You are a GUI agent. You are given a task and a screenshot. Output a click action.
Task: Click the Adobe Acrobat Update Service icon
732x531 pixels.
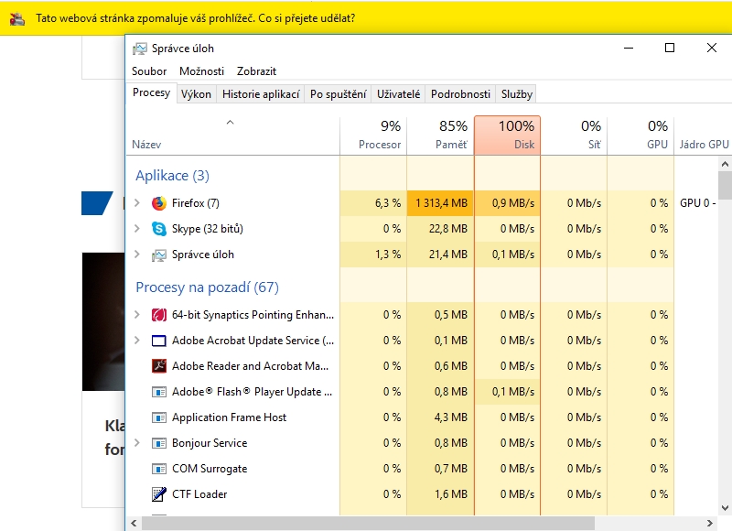point(158,341)
